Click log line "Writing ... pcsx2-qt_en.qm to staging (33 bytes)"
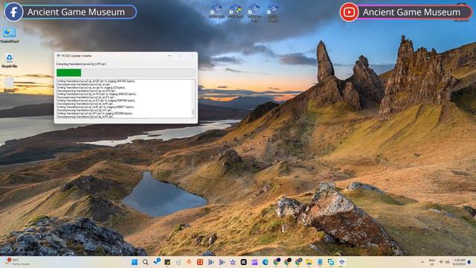 91,88
